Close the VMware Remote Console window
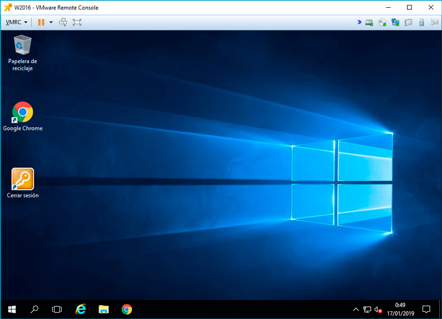This screenshot has width=442, height=319. click(x=431, y=7)
